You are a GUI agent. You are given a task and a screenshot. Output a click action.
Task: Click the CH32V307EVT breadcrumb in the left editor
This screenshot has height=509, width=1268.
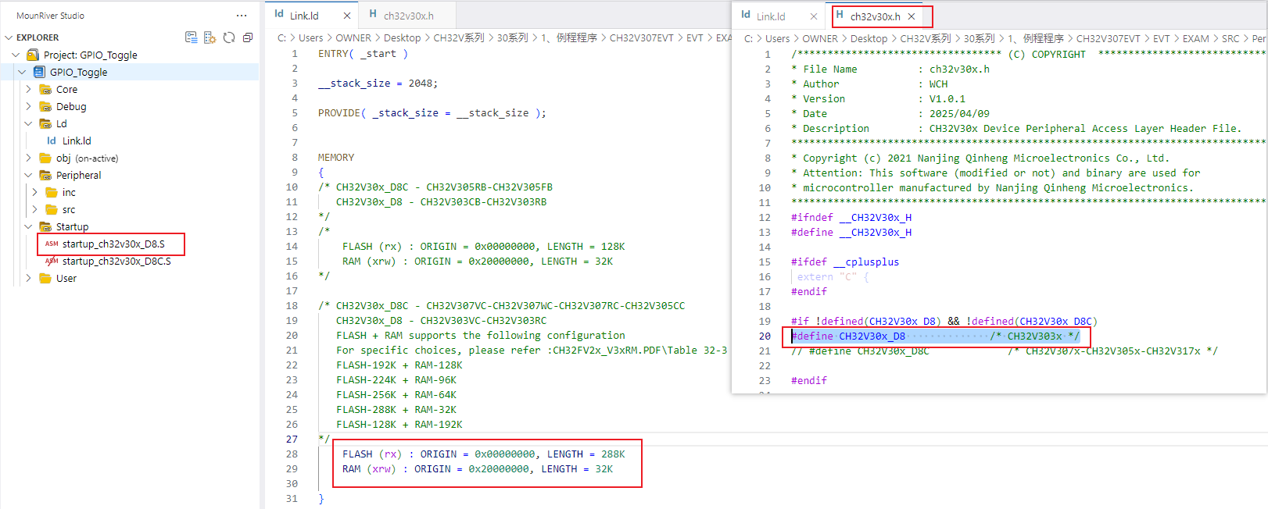pyautogui.click(x=642, y=37)
